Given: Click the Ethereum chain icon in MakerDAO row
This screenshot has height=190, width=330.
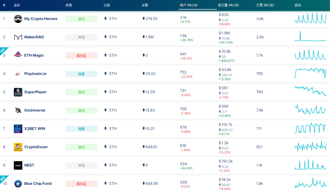Looking at the screenshot, I should coord(105,37).
